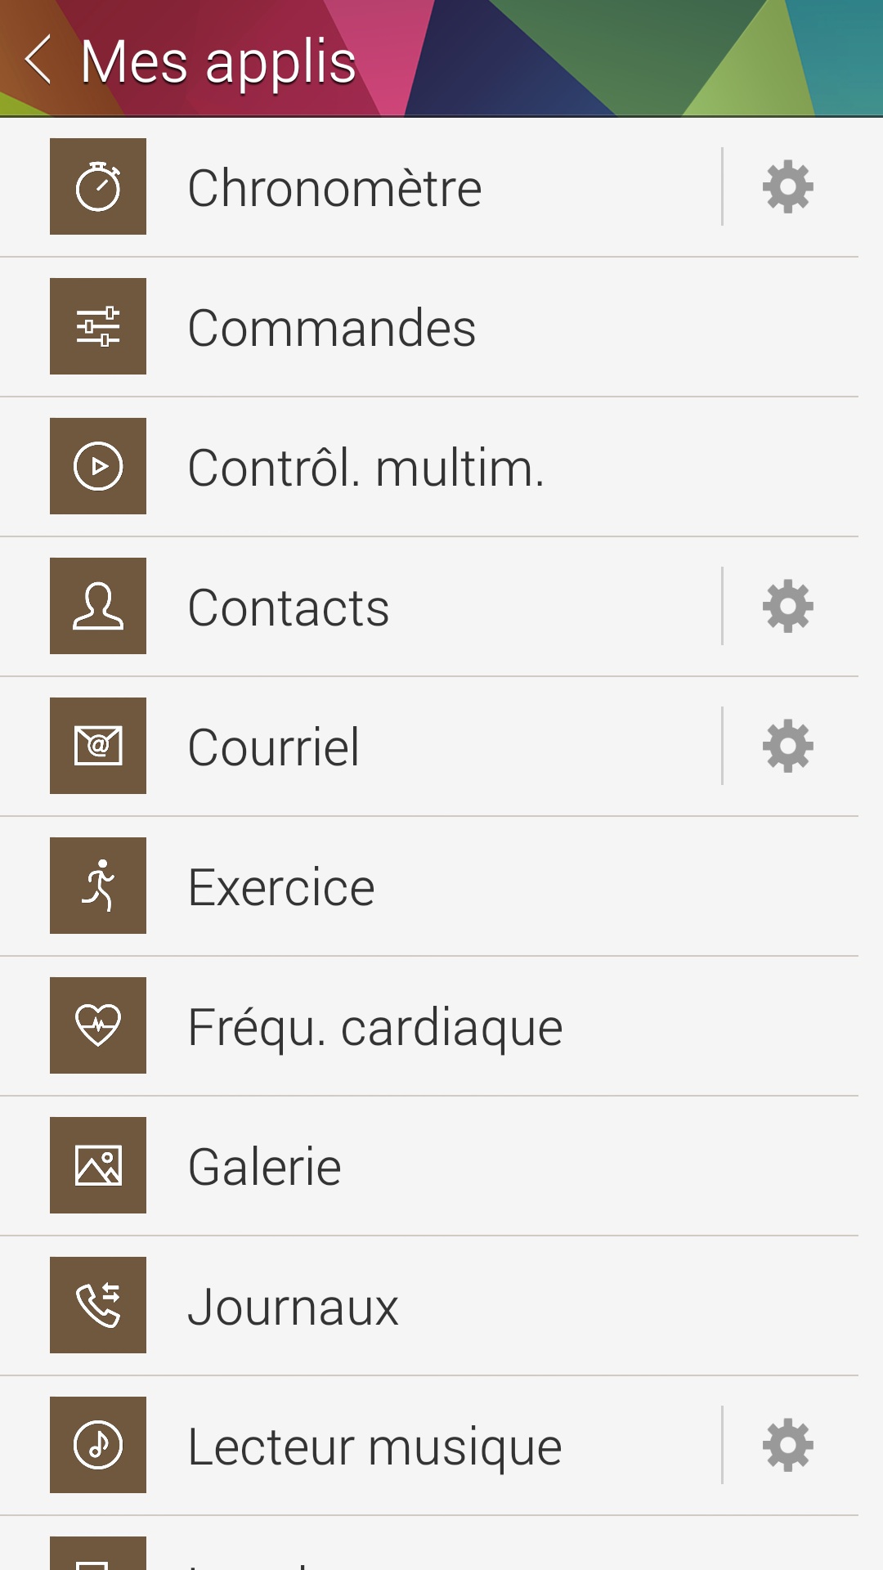The height and width of the screenshot is (1570, 883).
Task: Tap the Contrôl. multim. play icon
Action: [x=98, y=466]
